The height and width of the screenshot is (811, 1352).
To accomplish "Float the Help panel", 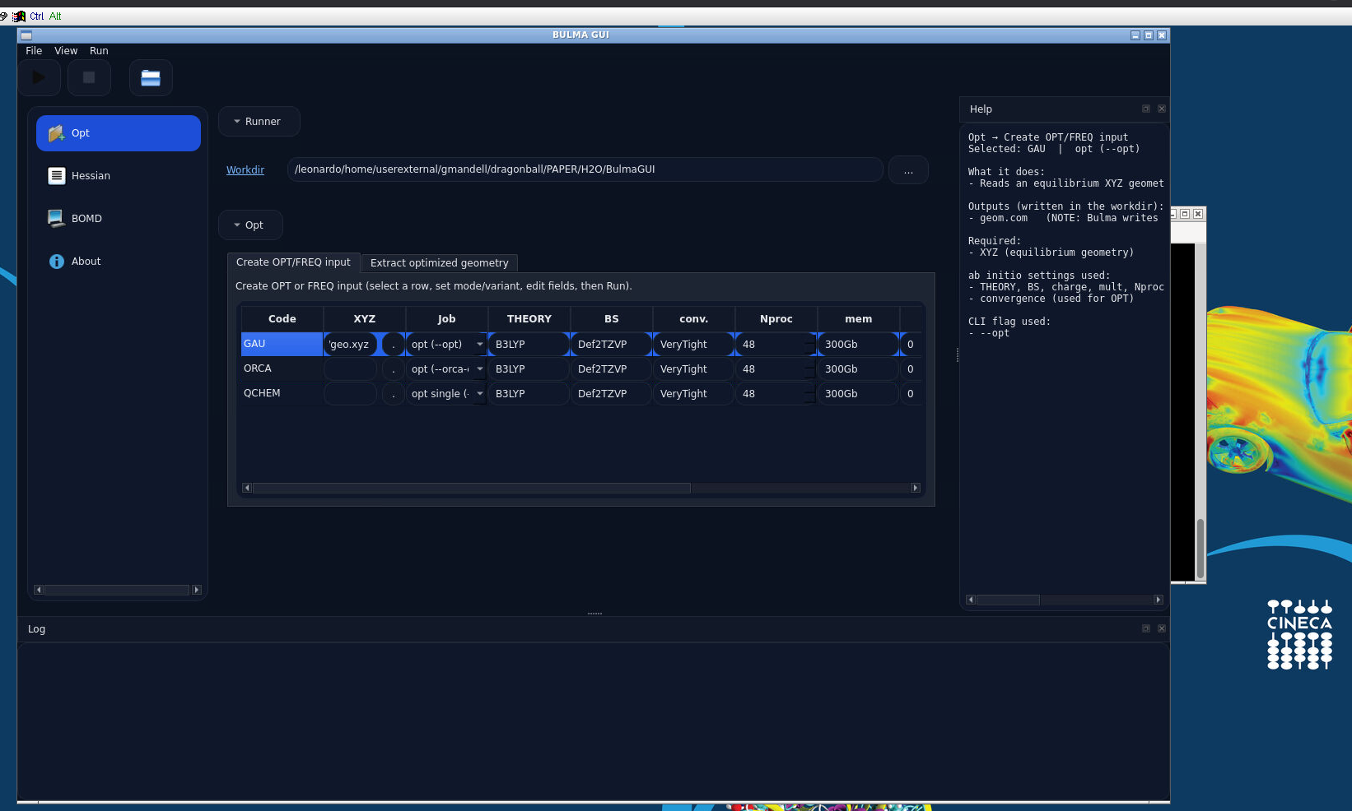I will tap(1145, 109).
